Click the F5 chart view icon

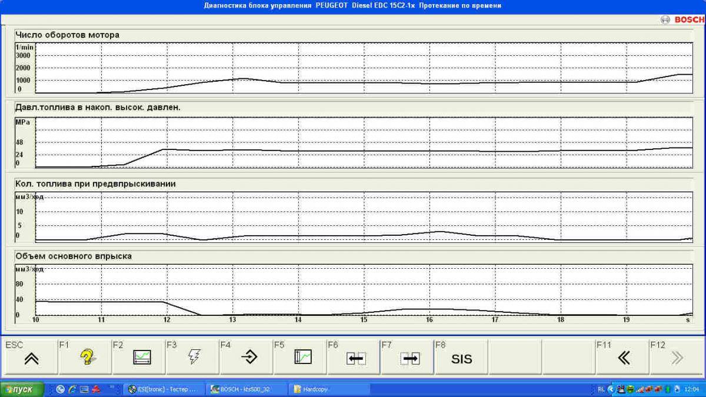pos(303,357)
